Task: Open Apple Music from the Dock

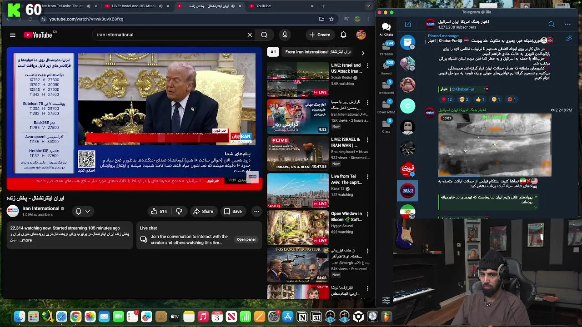Action: (203, 317)
